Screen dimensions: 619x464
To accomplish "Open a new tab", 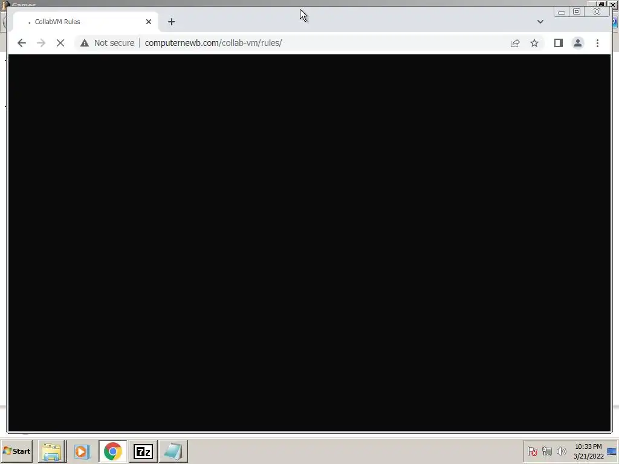I will click(x=171, y=22).
